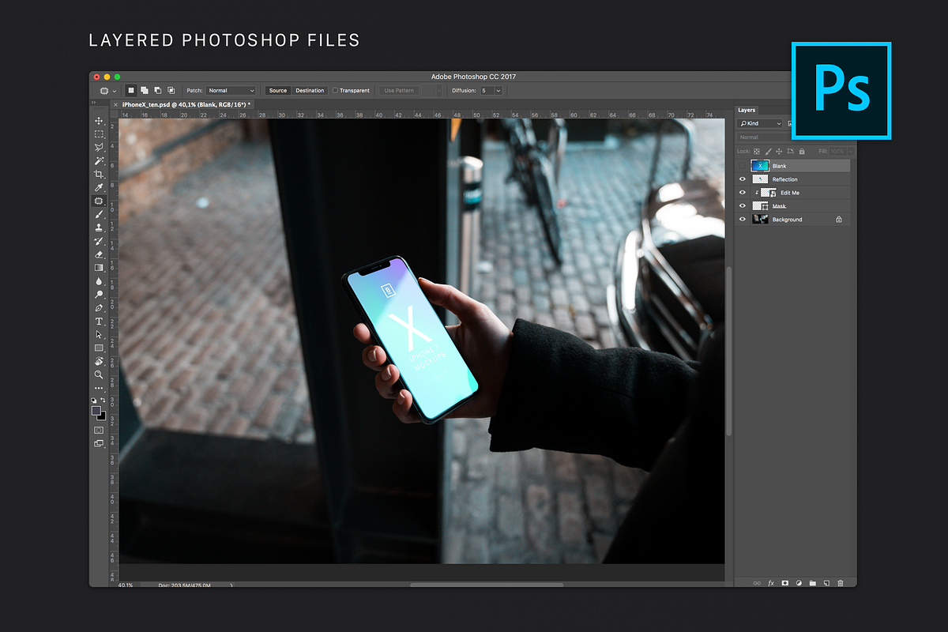948x632 pixels.
Task: Select the Rectangle shape tool
Action: [99, 348]
